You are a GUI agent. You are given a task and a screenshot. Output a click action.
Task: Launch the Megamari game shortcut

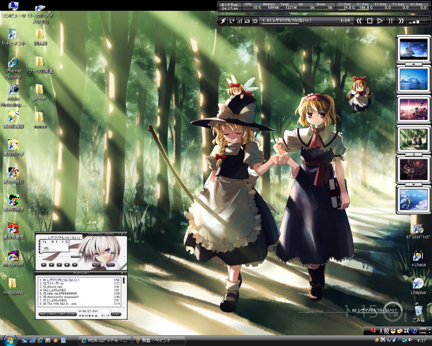click(13, 259)
